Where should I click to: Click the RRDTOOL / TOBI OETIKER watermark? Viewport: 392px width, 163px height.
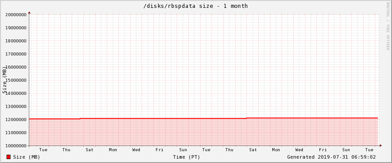[x=388, y=26]
